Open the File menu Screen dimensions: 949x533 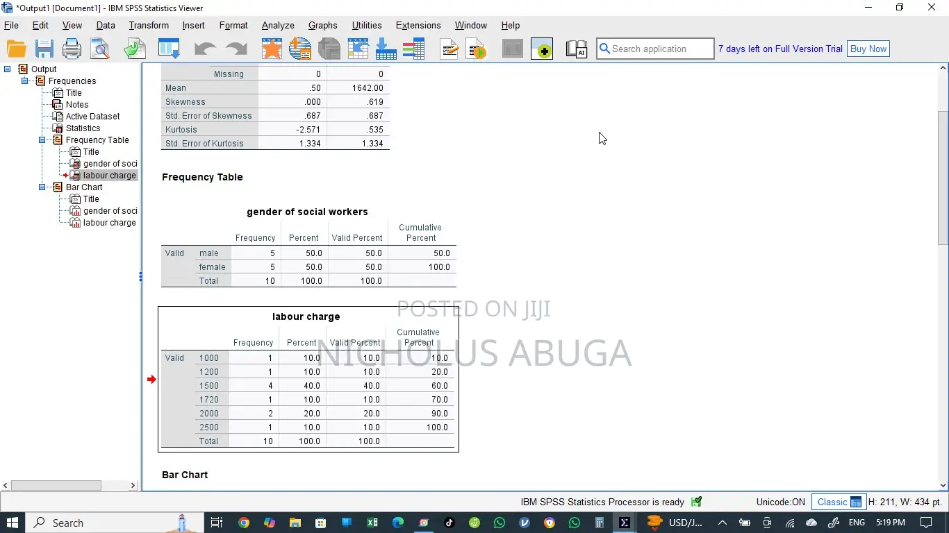pos(12,25)
